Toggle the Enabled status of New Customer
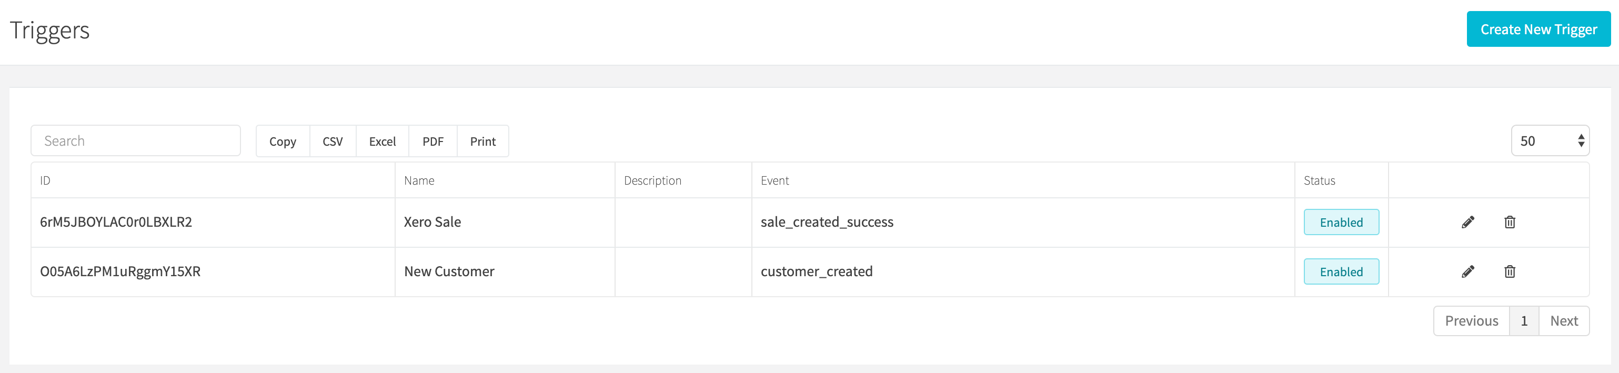The width and height of the screenshot is (1619, 373). [x=1341, y=272]
